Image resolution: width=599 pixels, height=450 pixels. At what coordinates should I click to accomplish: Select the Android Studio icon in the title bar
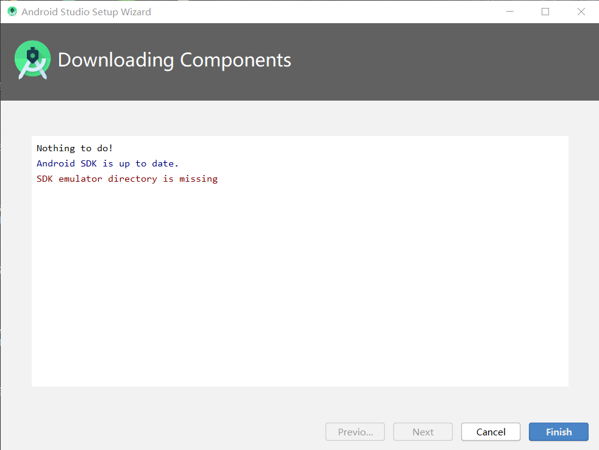[11, 11]
